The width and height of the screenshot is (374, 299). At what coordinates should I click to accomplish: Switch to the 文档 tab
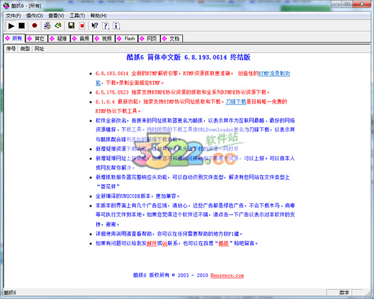tap(171, 38)
